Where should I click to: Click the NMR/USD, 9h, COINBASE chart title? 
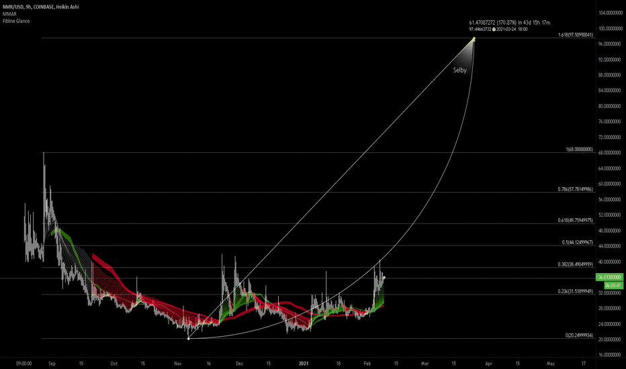click(40, 7)
